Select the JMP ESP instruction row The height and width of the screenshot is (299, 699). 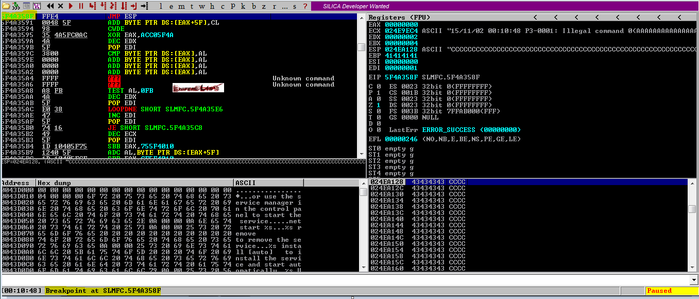tap(179, 16)
